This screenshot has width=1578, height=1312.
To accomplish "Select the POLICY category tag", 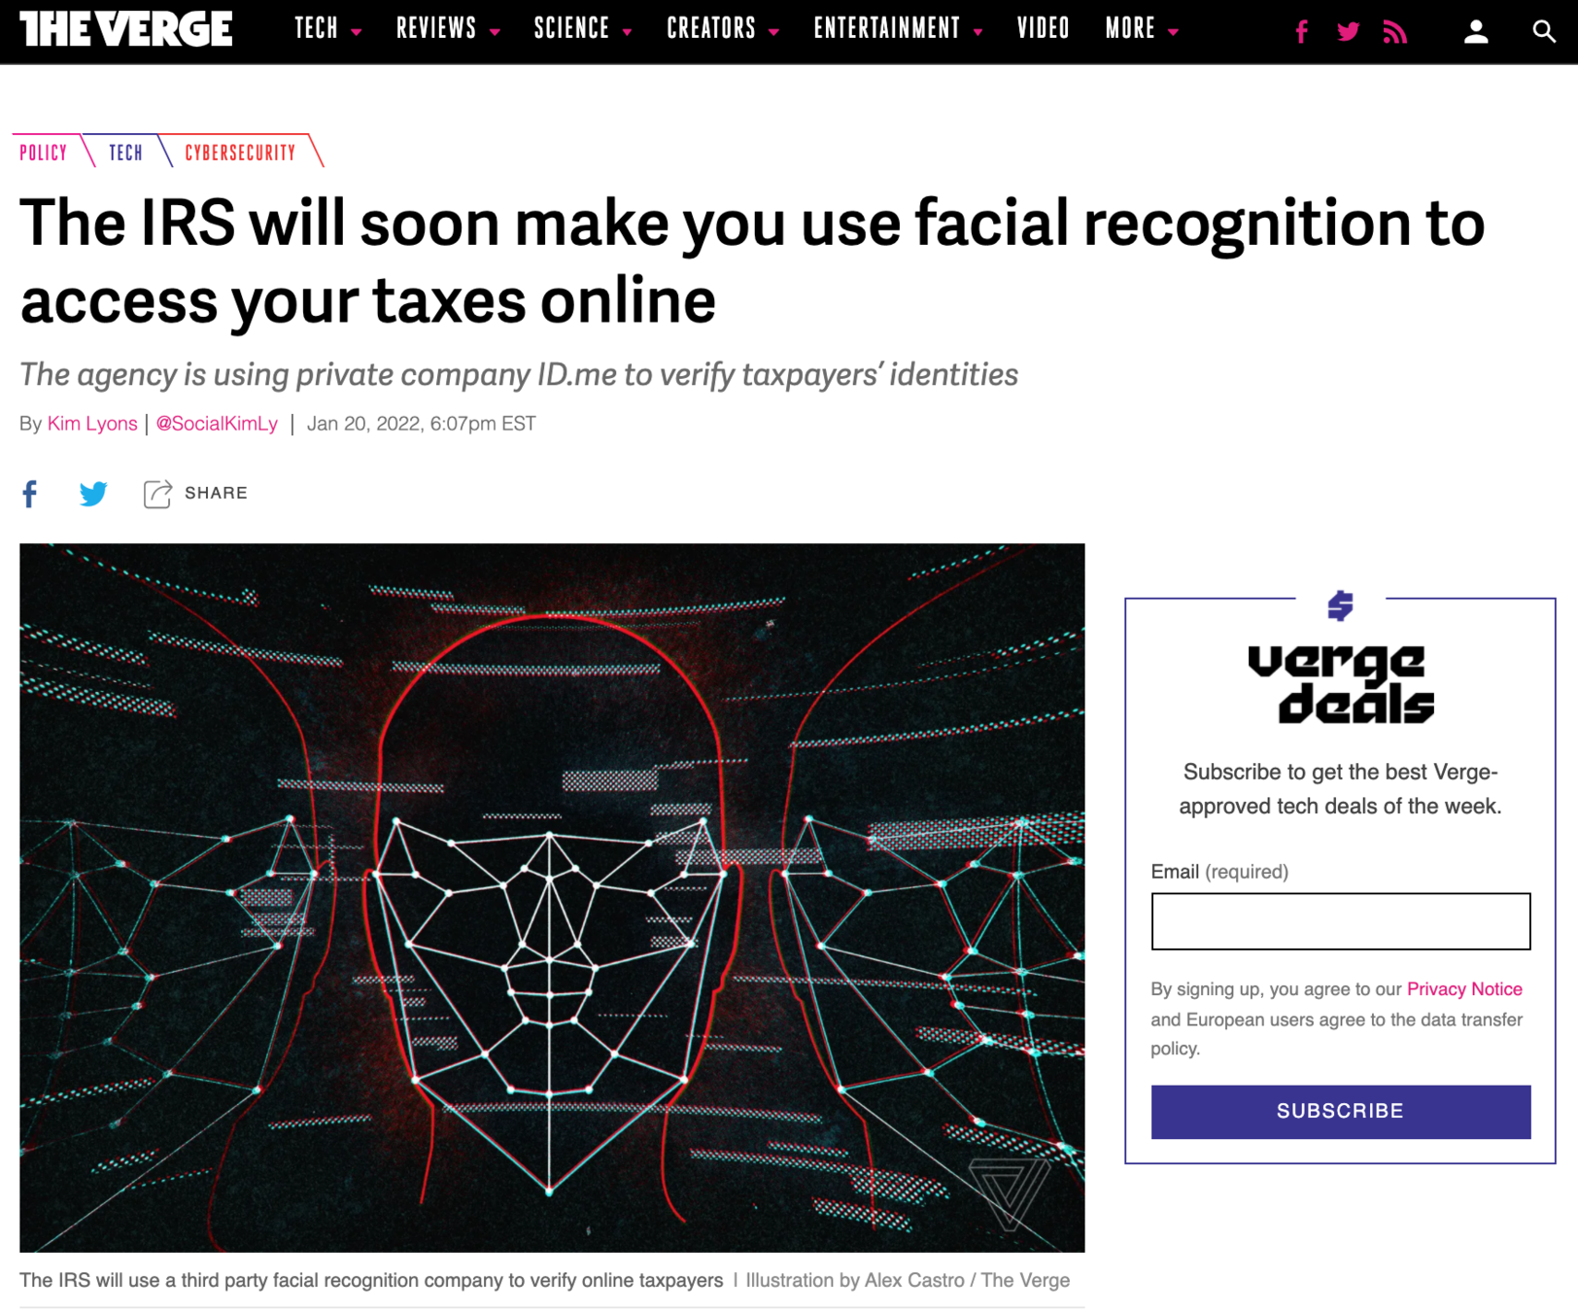I will coord(44,153).
